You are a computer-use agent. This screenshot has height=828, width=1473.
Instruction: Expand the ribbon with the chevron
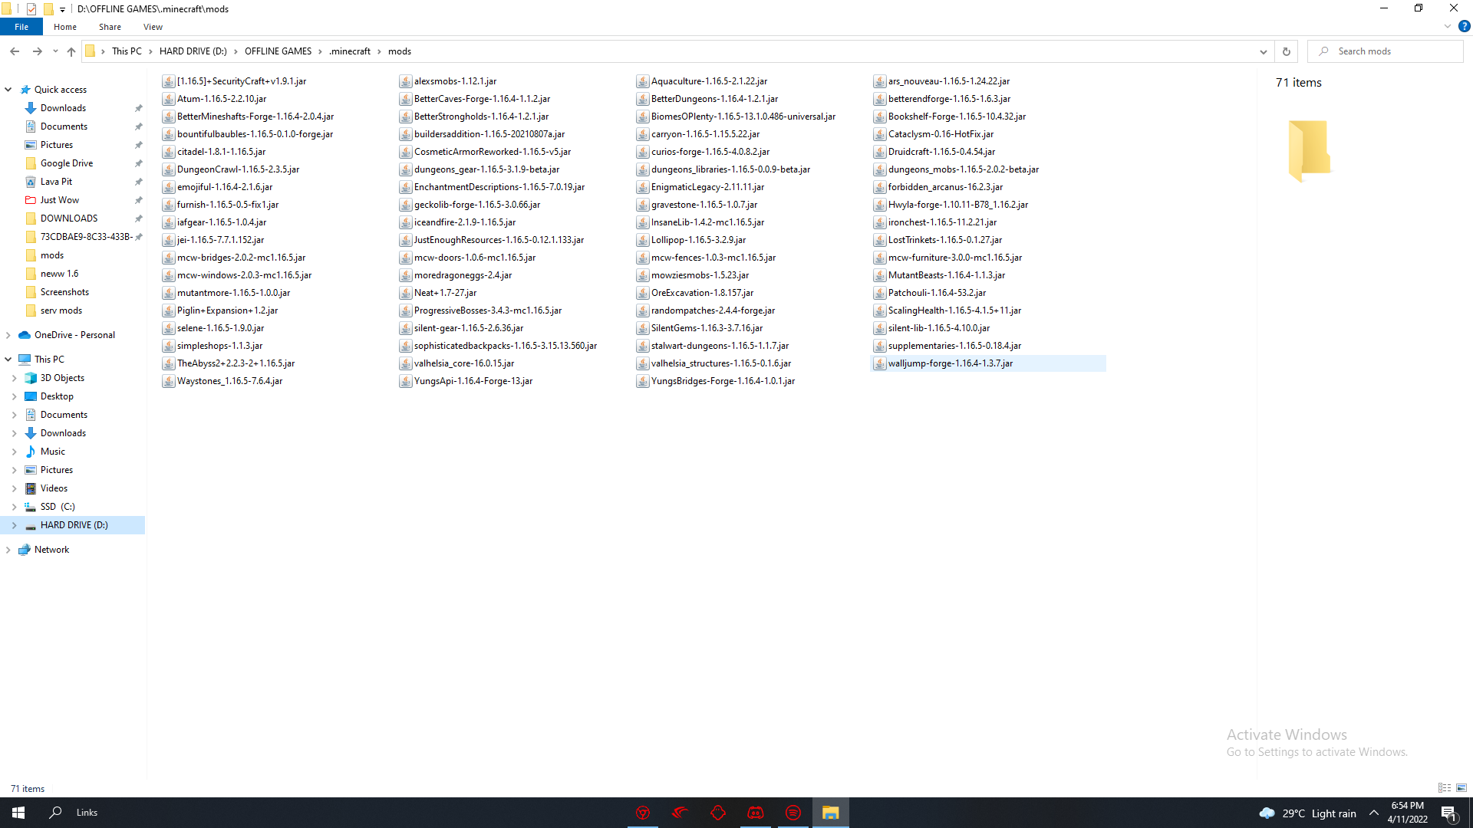(1448, 26)
